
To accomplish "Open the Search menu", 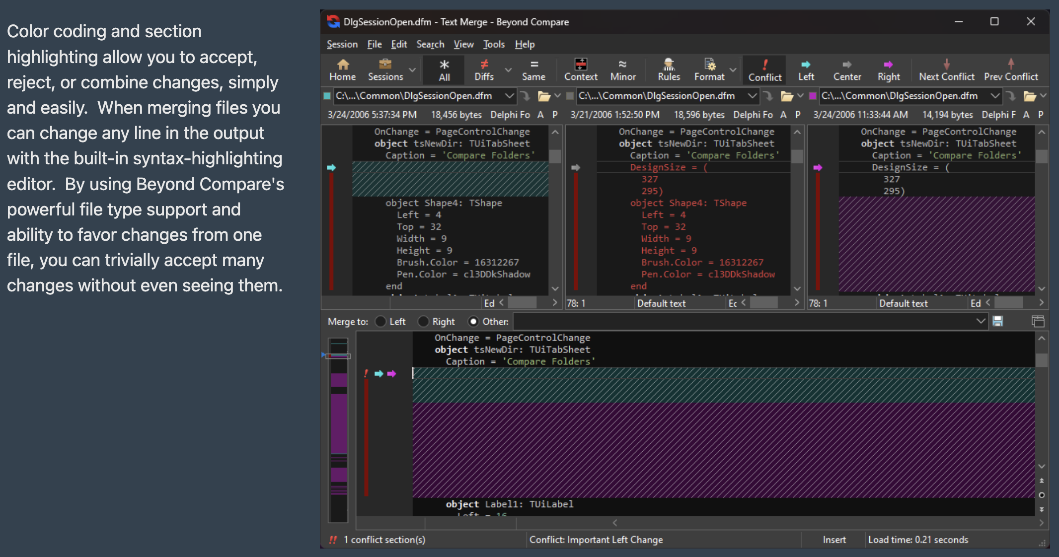I will point(430,44).
